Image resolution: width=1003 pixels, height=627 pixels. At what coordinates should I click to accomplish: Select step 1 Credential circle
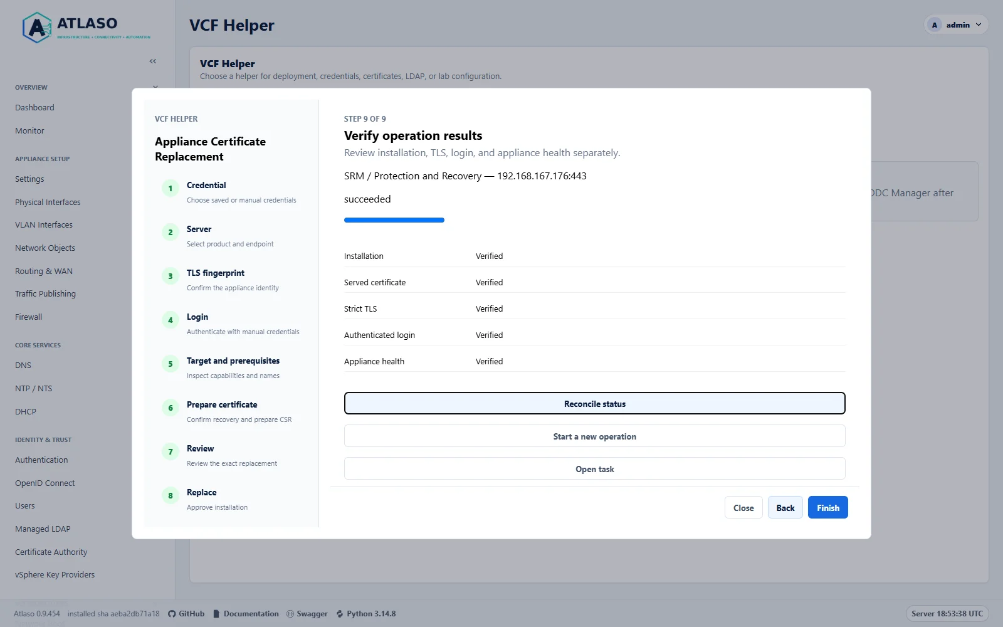pyautogui.click(x=170, y=188)
